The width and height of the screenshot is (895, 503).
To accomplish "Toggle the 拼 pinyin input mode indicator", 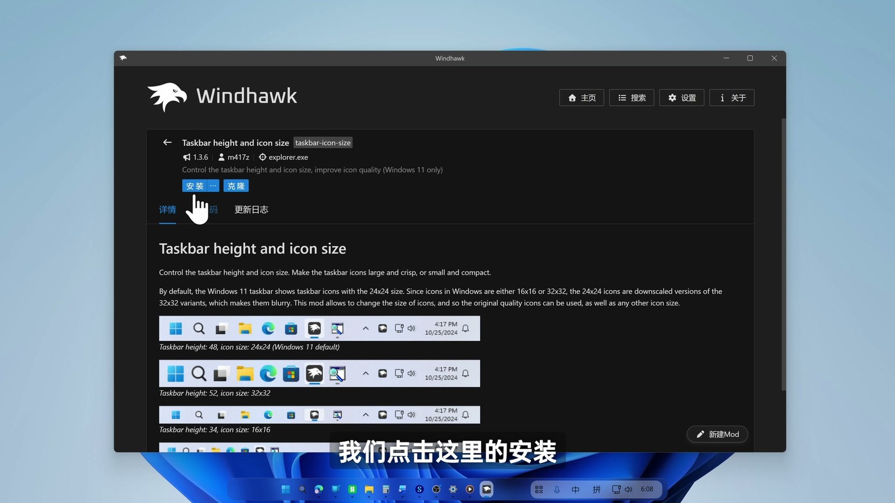I will (x=596, y=490).
